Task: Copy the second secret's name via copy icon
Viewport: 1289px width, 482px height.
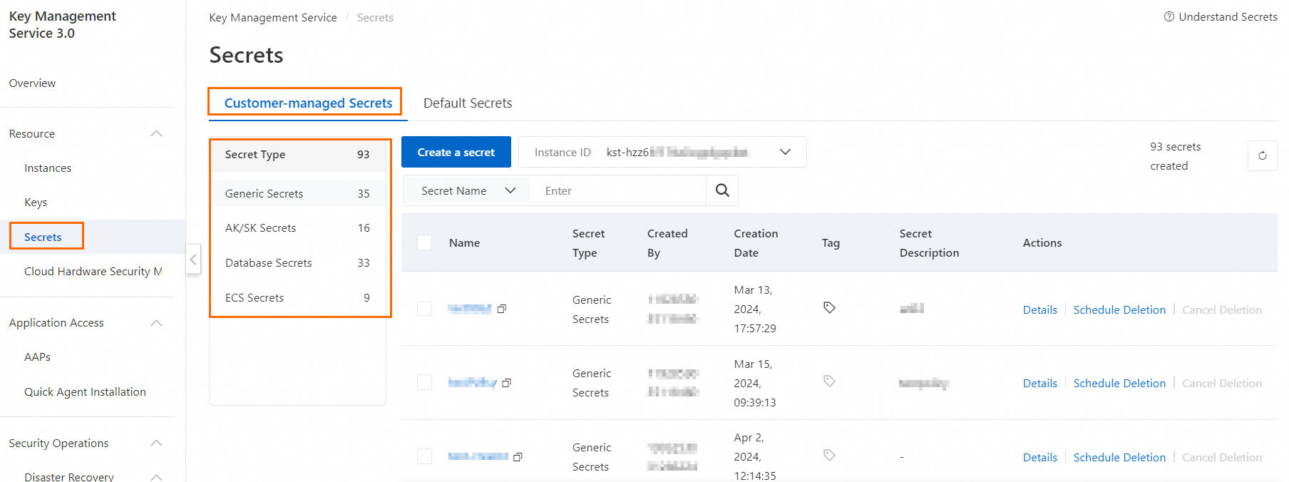Action: pyautogui.click(x=507, y=383)
